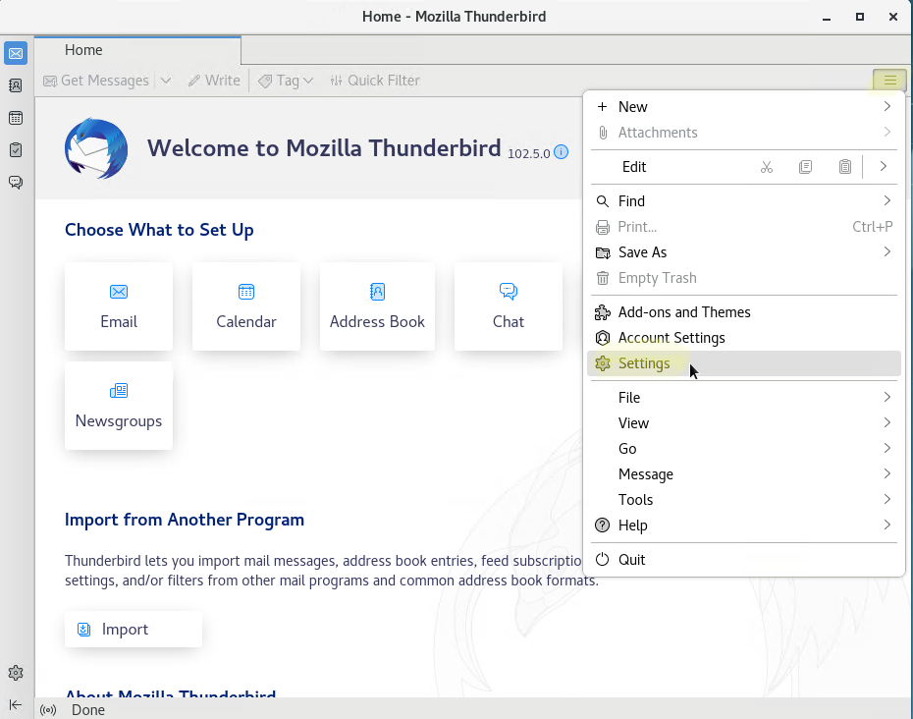Open Account Settings from menu
This screenshot has height=719, width=913.
[x=744, y=338]
